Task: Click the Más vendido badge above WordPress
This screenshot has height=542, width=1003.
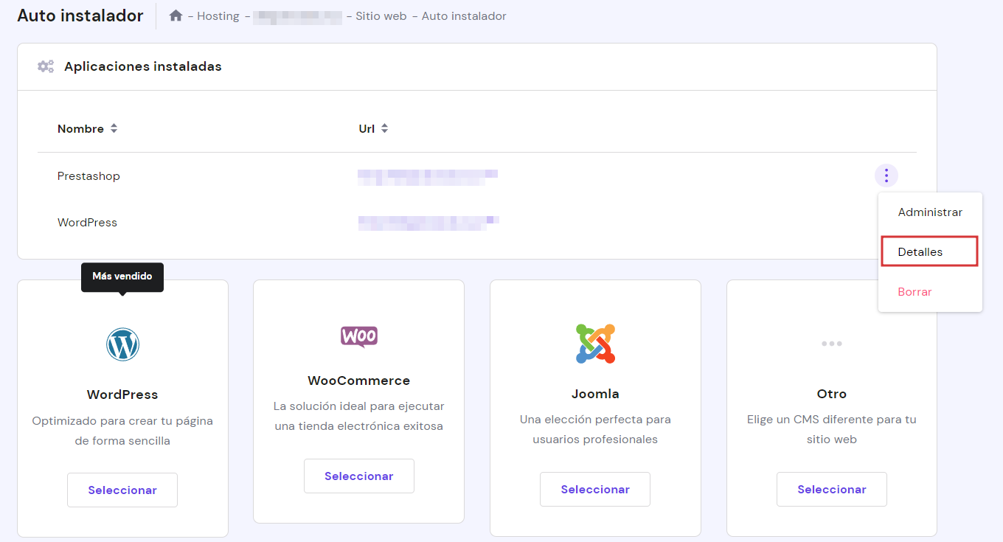Action: [122, 277]
